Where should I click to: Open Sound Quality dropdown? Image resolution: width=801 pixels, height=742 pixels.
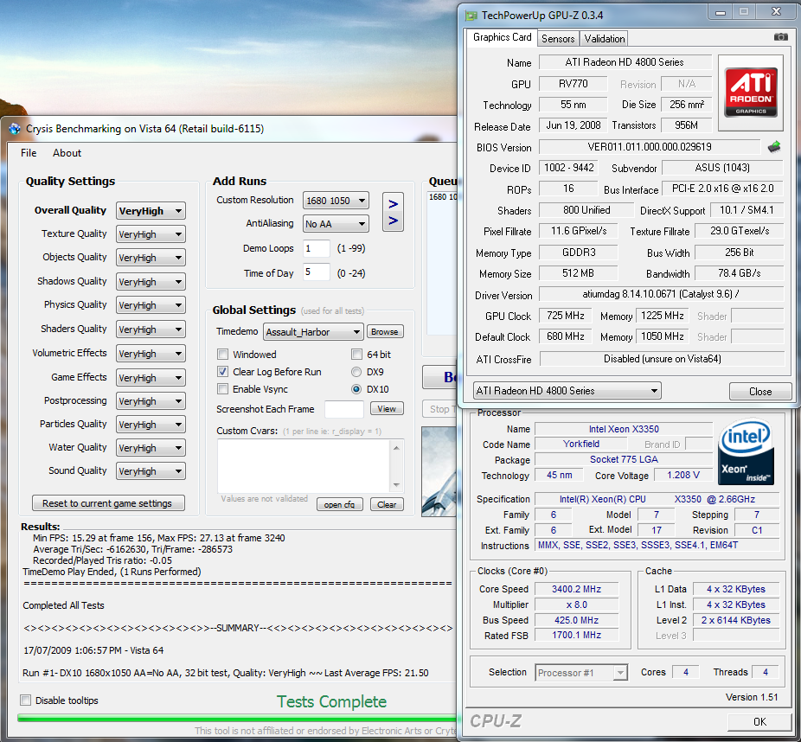tap(151, 471)
